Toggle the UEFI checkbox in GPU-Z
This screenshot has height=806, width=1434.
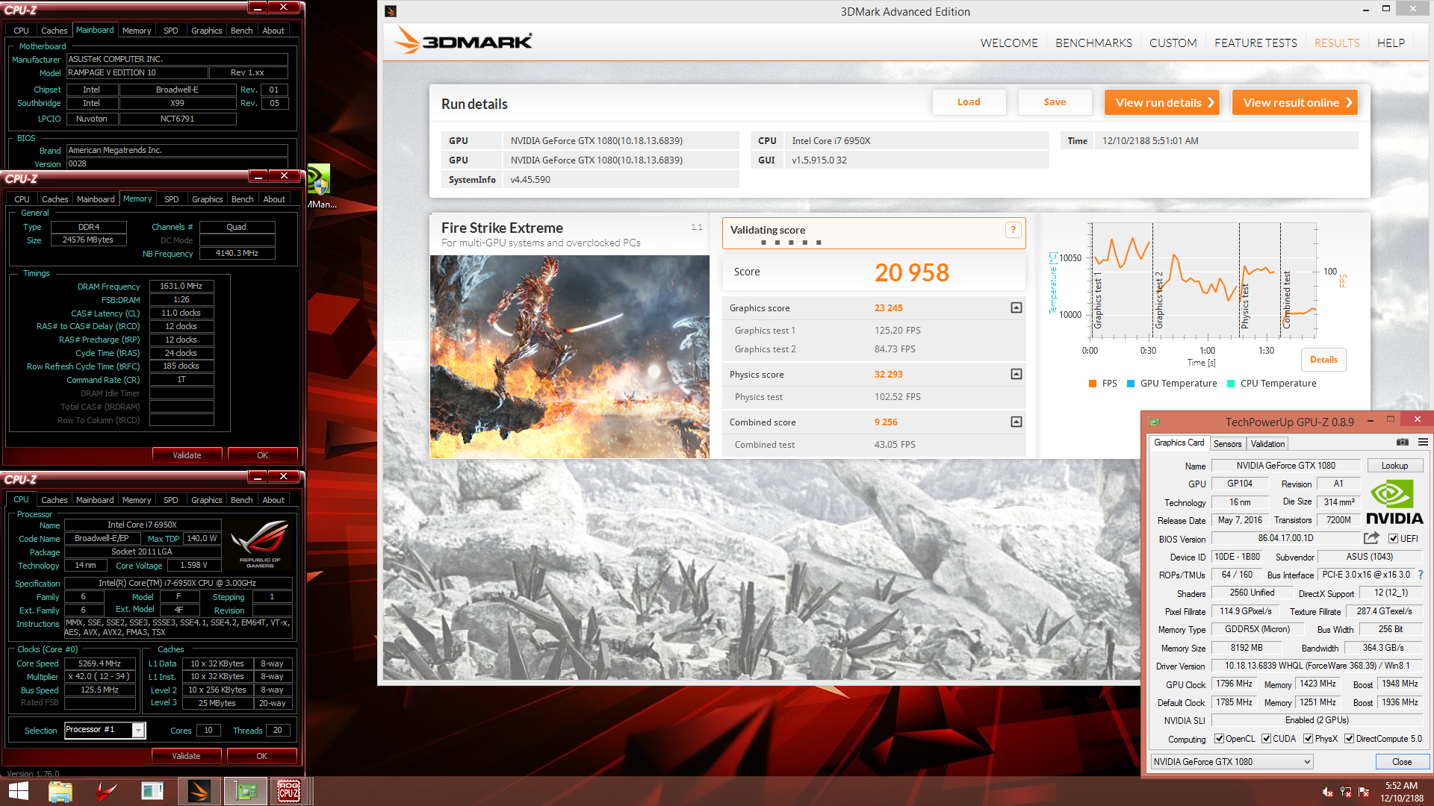(x=1393, y=539)
